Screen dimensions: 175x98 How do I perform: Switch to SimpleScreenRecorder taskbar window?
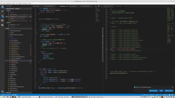[96, 97]
